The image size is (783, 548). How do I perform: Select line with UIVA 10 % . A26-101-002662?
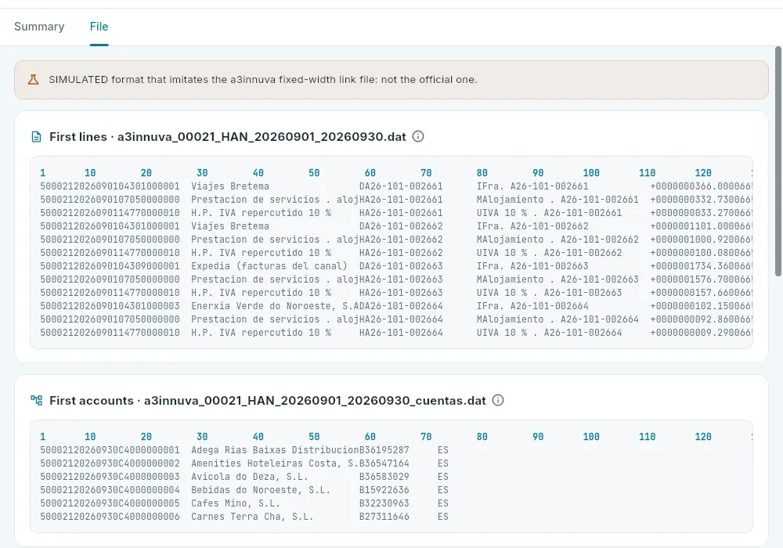pos(396,253)
